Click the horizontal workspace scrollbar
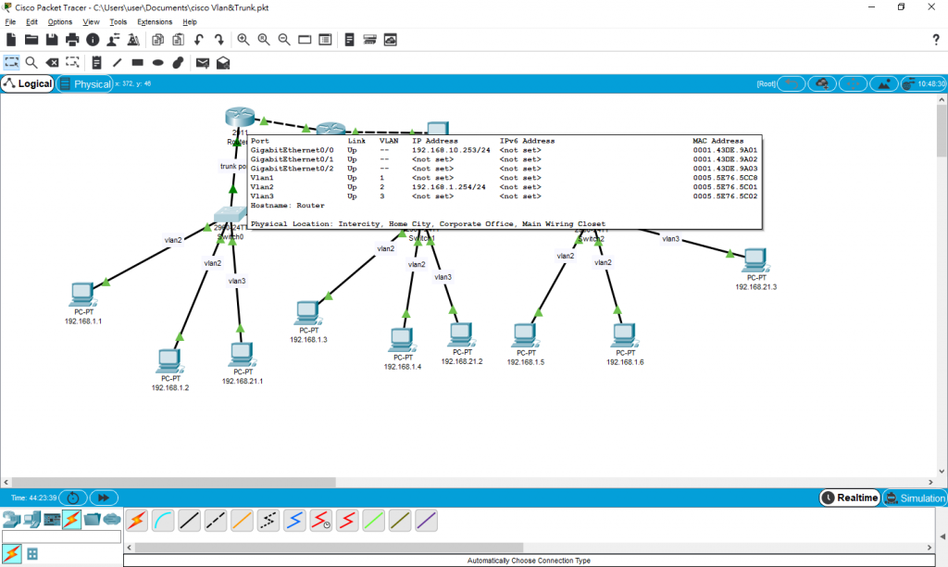Viewport: 948px width, 567px height. tap(173, 483)
